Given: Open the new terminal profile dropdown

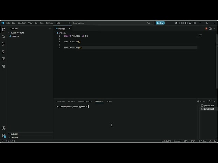Looking at the screenshot, I should 201,101.
